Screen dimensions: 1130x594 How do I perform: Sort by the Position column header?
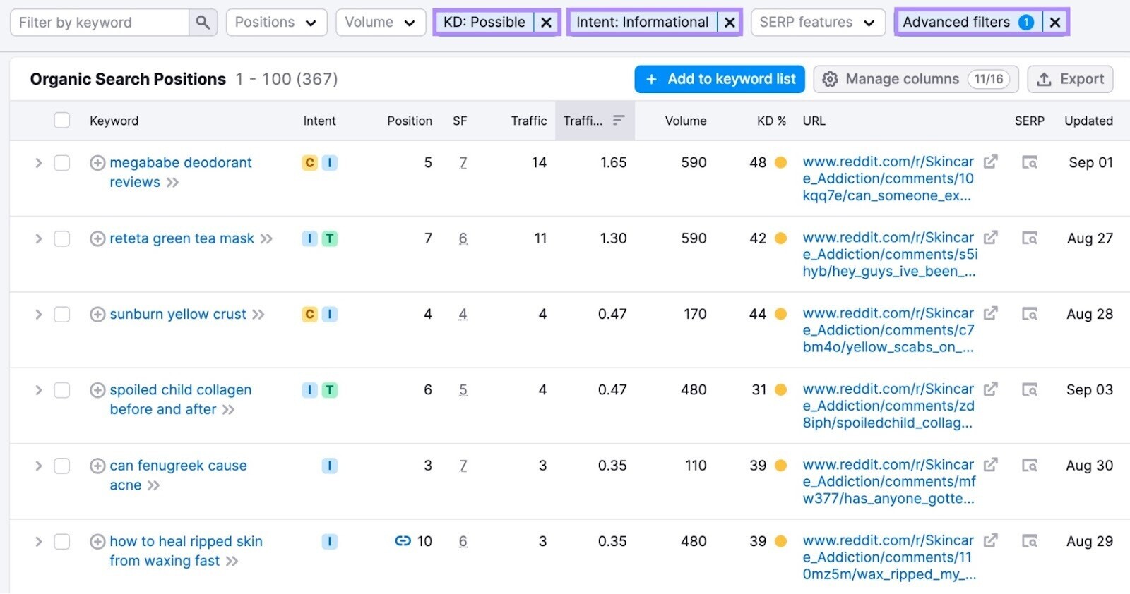coord(409,121)
